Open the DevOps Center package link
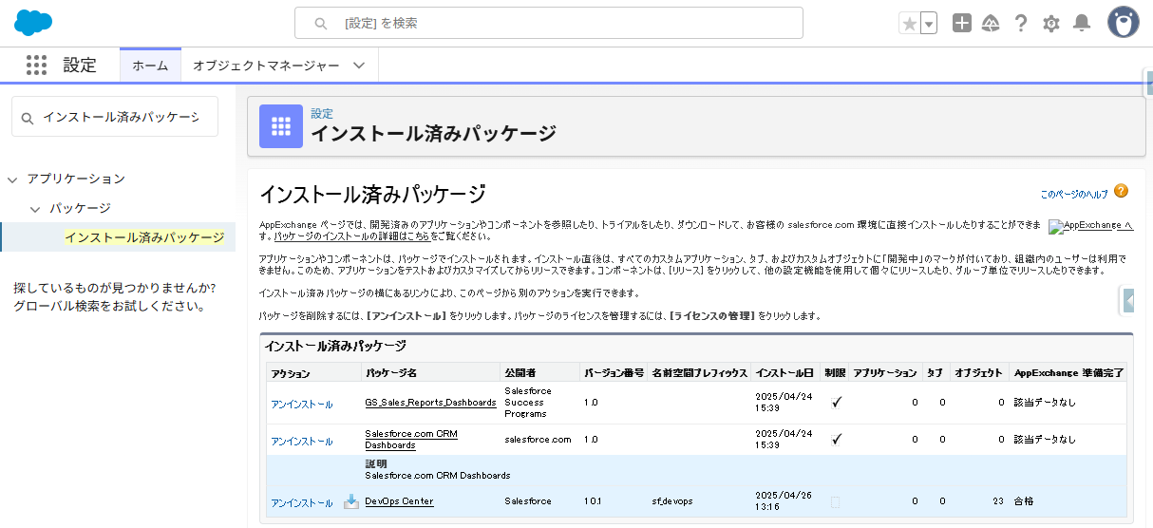 point(399,501)
